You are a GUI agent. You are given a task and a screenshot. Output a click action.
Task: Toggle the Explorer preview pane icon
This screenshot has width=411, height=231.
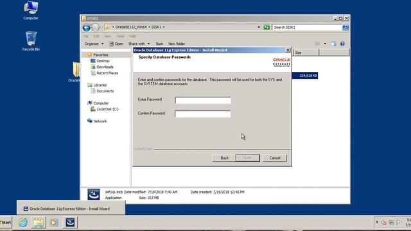pyautogui.click(x=333, y=44)
